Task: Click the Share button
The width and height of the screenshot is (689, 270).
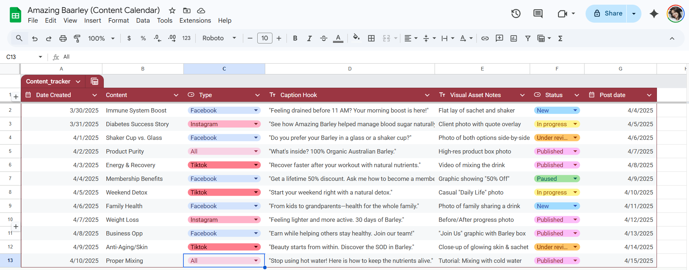Action: (606, 14)
